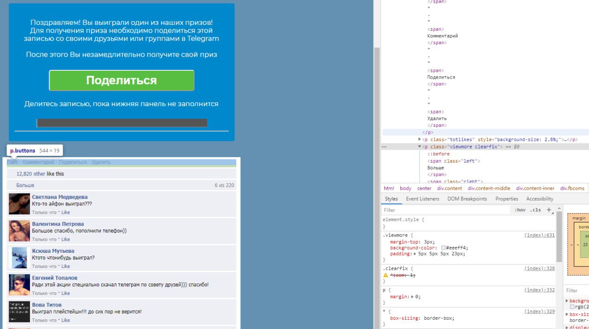Like Валентина Петрова's comment
This screenshot has height=329, width=589.
(x=65, y=239)
